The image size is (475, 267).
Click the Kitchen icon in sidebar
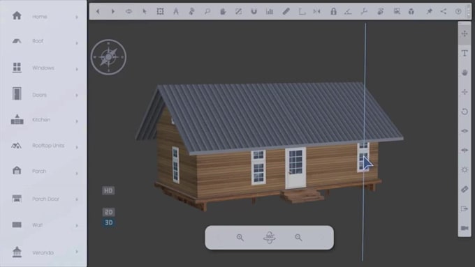[17, 119]
